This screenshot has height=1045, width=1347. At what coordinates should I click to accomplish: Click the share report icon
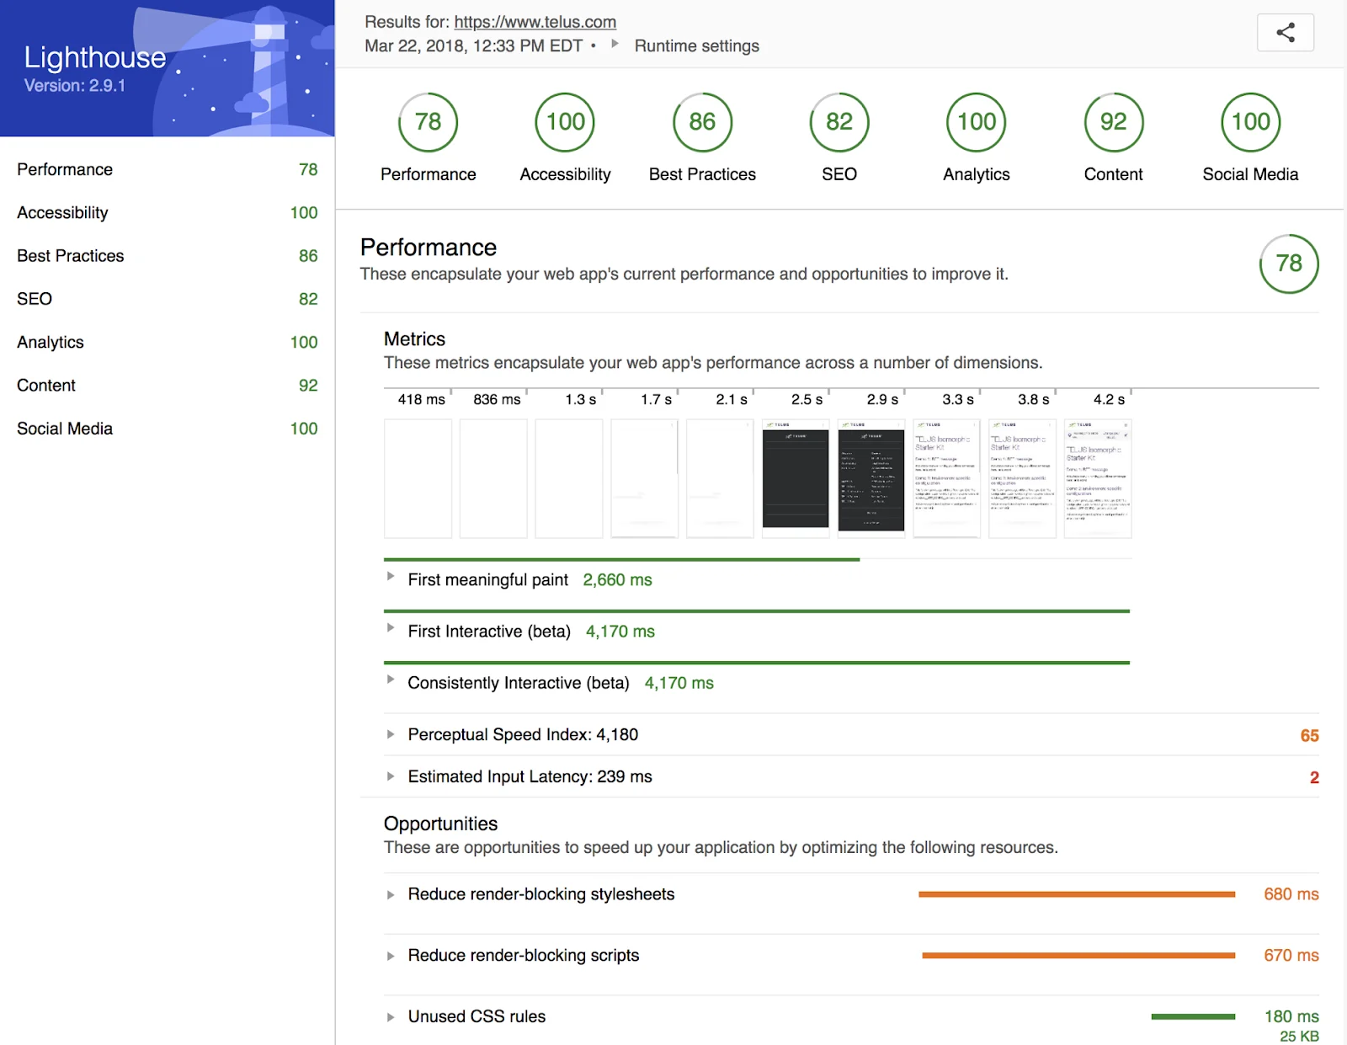click(x=1285, y=33)
